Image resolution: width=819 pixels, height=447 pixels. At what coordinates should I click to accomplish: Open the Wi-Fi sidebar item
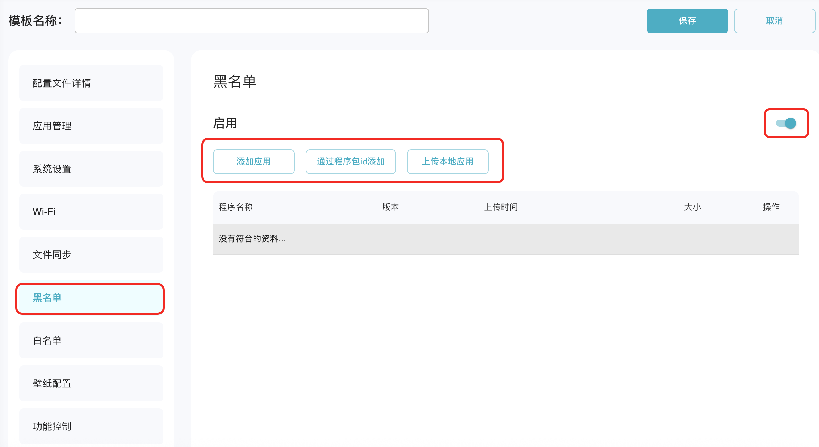pos(91,212)
